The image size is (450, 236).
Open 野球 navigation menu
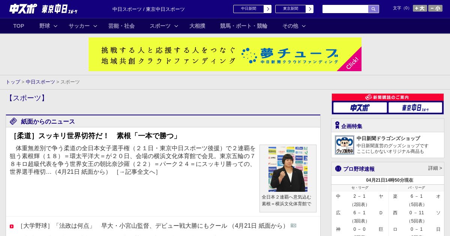(x=45, y=26)
